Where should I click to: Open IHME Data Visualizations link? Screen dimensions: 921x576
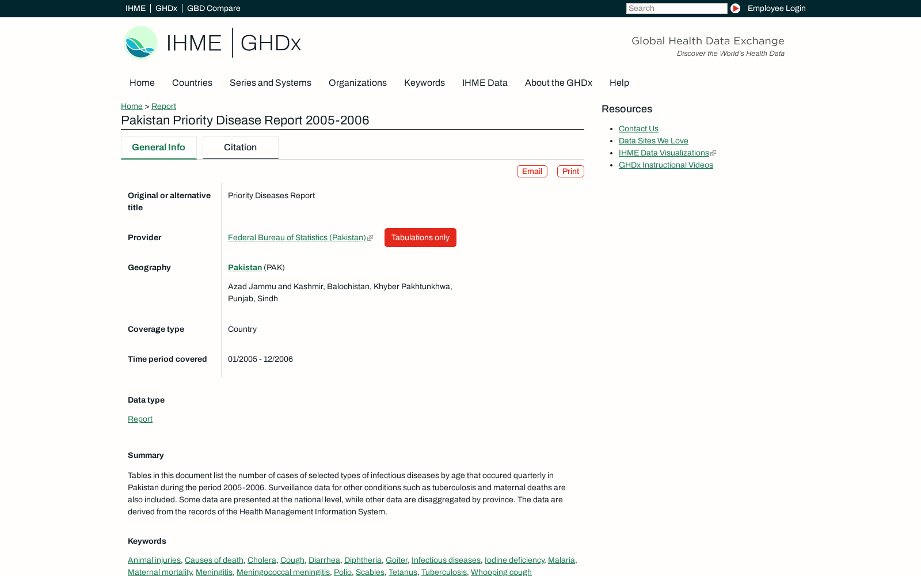[664, 153]
